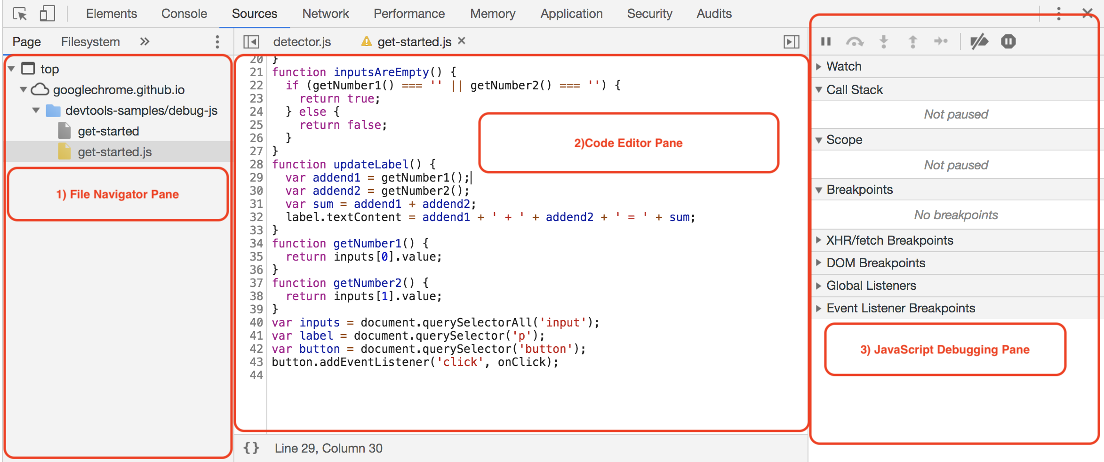Open the get-started document file
1104x462 pixels.
click(108, 131)
